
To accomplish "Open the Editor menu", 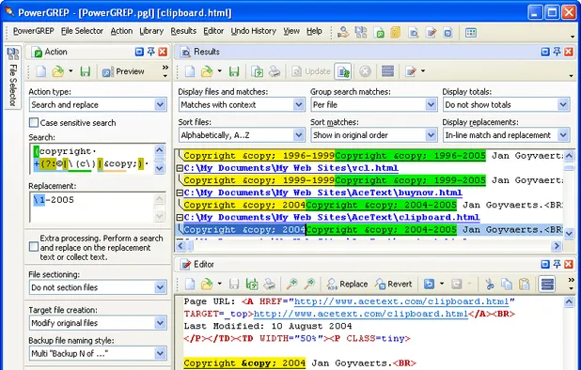I will tap(213, 31).
